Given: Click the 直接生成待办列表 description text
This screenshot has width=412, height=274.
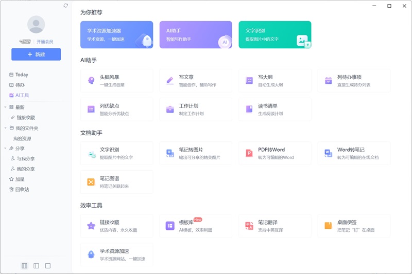Looking at the screenshot, I should 354,85.
